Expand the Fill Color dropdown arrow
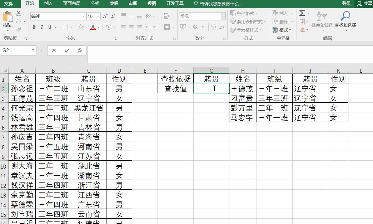Screen dimensions: 373x224 click(x=86, y=27)
